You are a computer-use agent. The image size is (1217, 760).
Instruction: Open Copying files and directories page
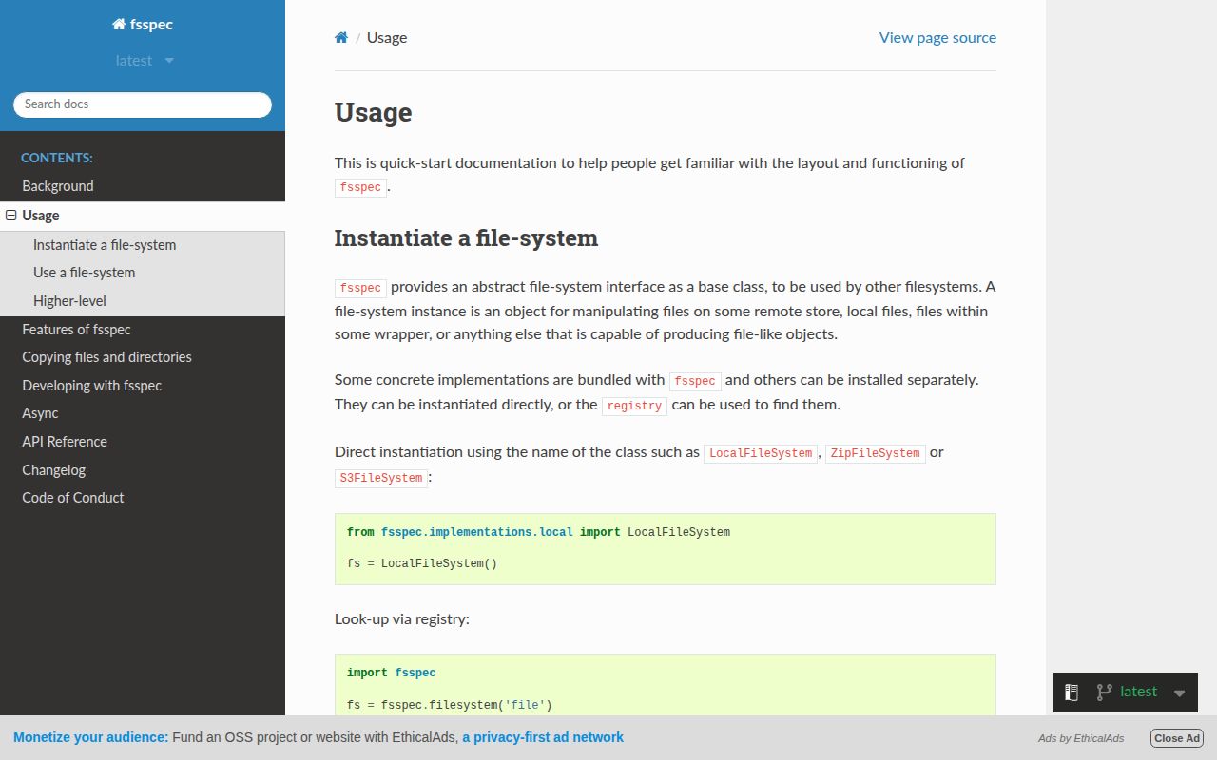(143, 357)
